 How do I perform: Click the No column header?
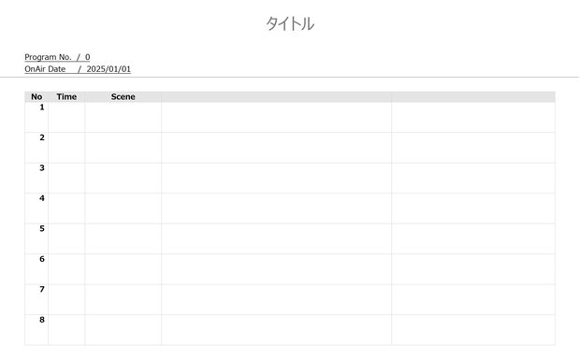(x=36, y=97)
